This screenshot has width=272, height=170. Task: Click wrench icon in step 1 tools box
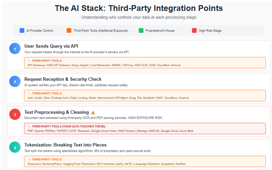point(29,61)
